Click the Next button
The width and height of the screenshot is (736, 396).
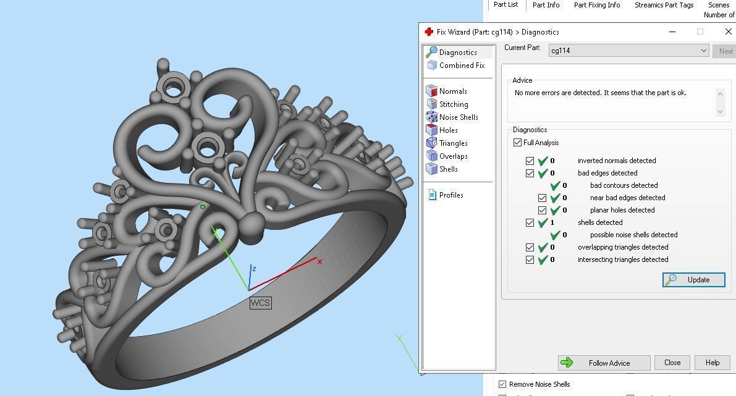tap(725, 51)
